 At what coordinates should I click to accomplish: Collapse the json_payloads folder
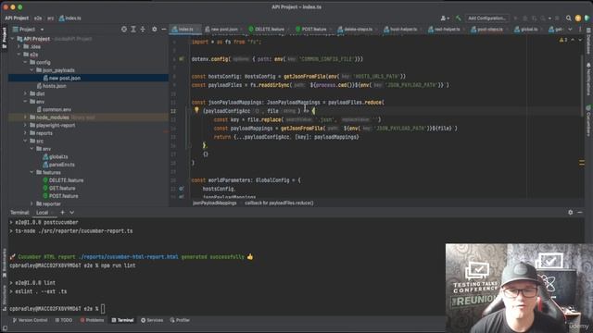(x=32, y=70)
